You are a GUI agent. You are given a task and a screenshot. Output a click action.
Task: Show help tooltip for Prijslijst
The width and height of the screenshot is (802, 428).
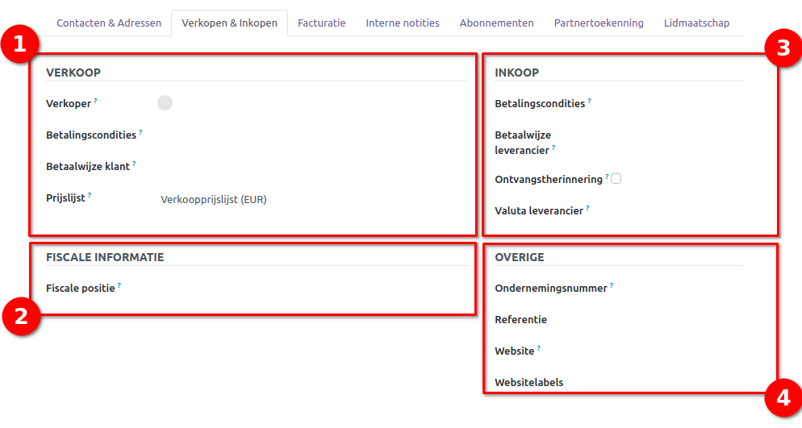tap(90, 195)
